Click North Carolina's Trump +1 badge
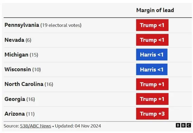The image size is (193, 133). (152, 84)
